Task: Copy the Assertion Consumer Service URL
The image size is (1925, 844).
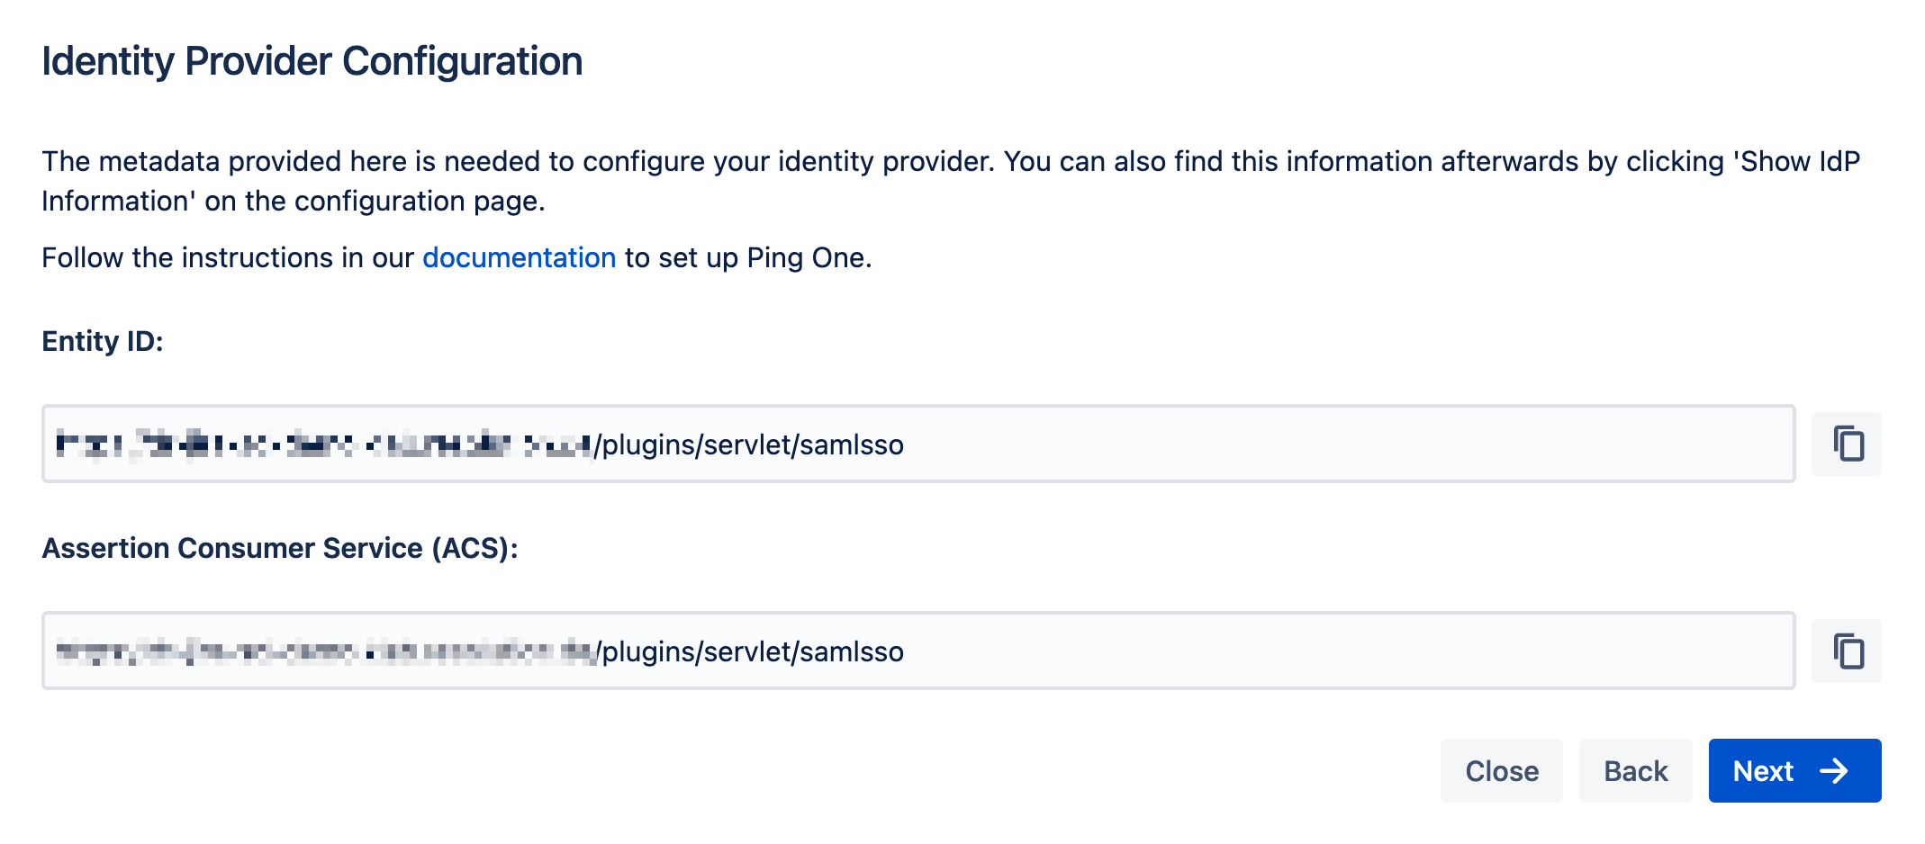Action: pos(1847,651)
